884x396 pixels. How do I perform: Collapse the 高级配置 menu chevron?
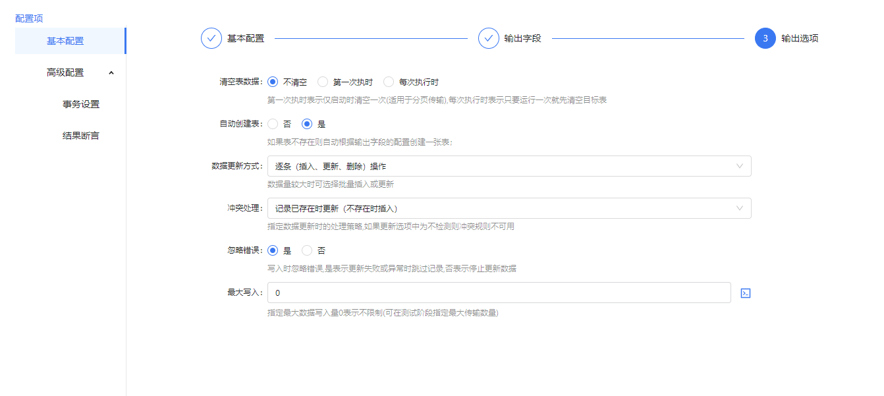point(111,72)
